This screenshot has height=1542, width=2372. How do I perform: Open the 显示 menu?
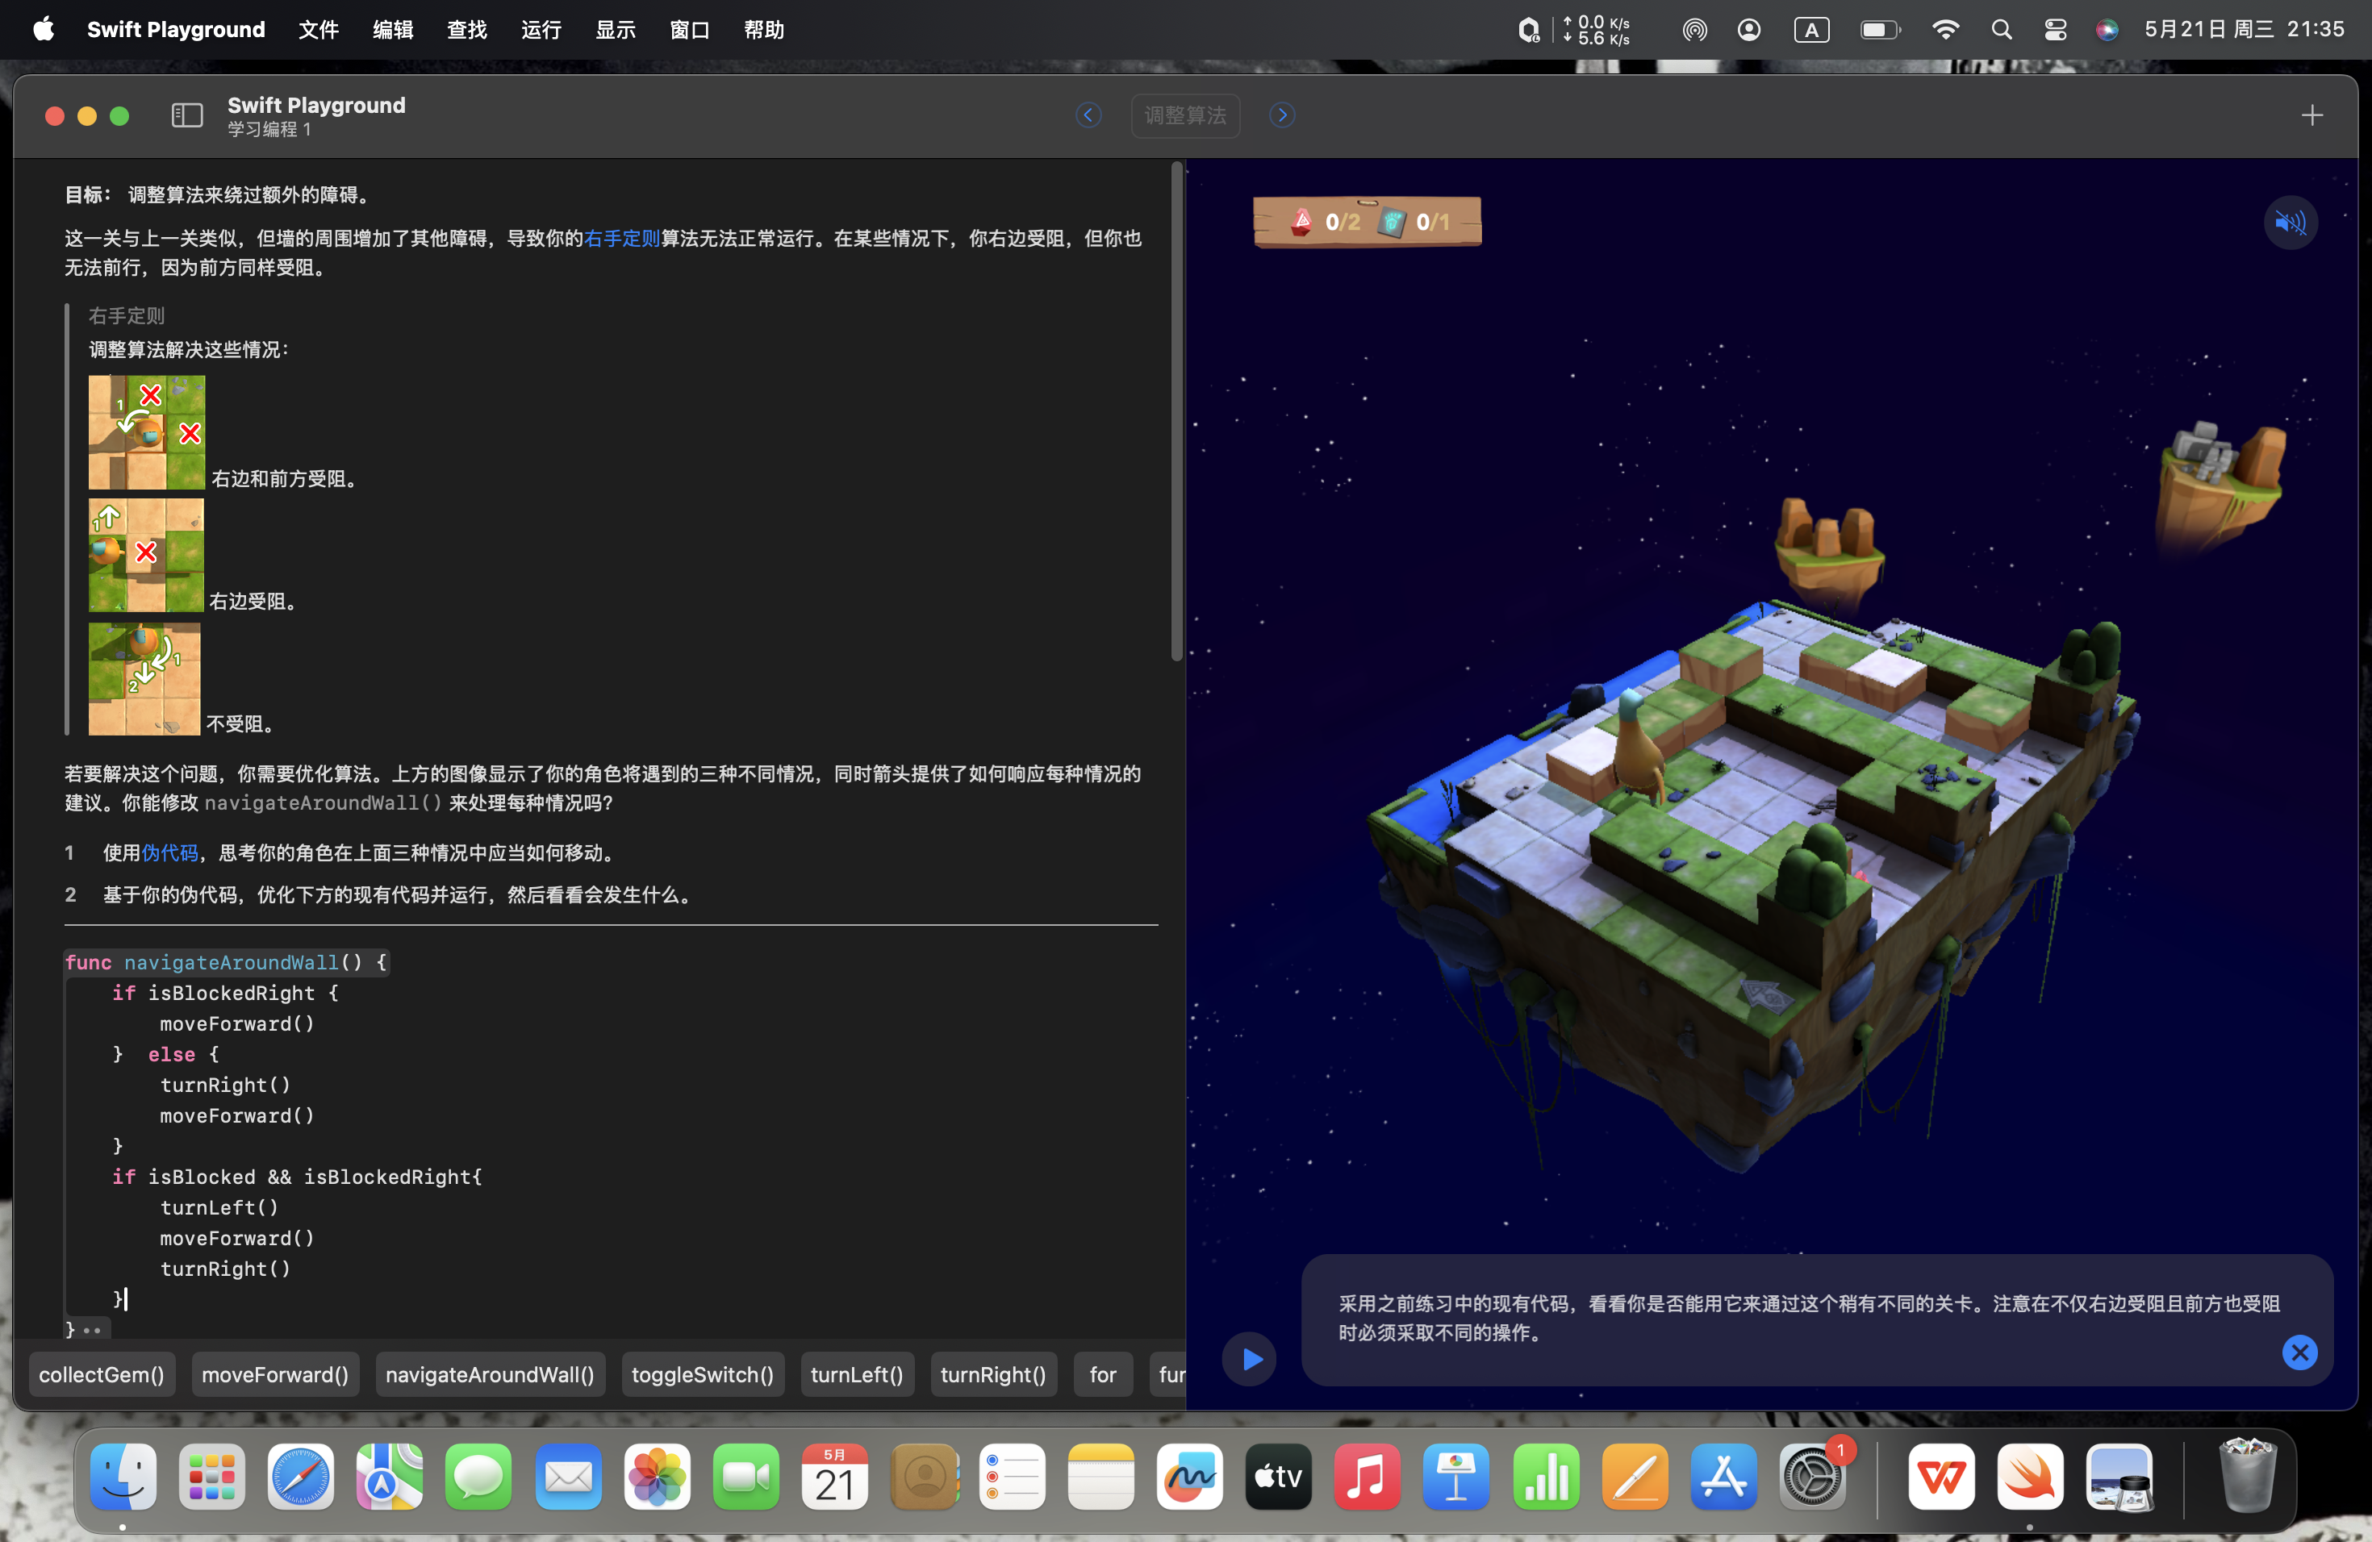click(615, 30)
